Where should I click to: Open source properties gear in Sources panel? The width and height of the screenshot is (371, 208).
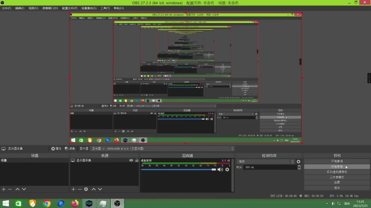(86, 189)
